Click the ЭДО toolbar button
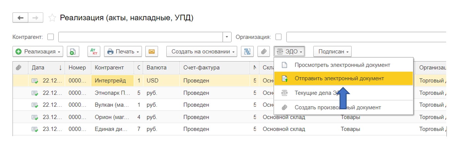This screenshot has height=143, width=458. click(x=289, y=51)
